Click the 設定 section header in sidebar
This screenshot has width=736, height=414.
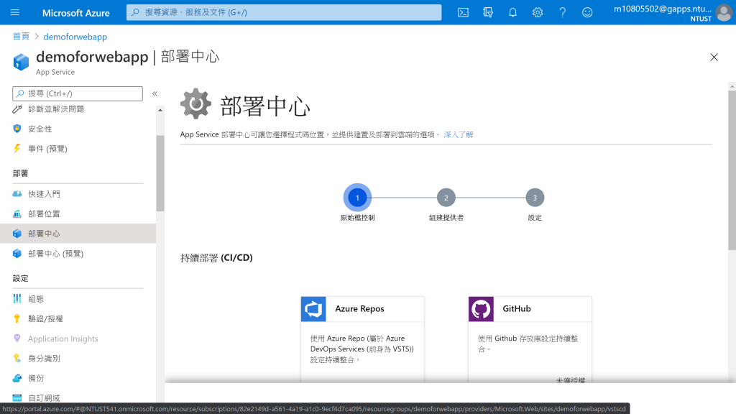coord(20,278)
